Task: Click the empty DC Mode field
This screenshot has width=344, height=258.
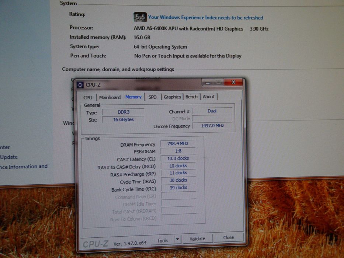Action: pos(212,118)
